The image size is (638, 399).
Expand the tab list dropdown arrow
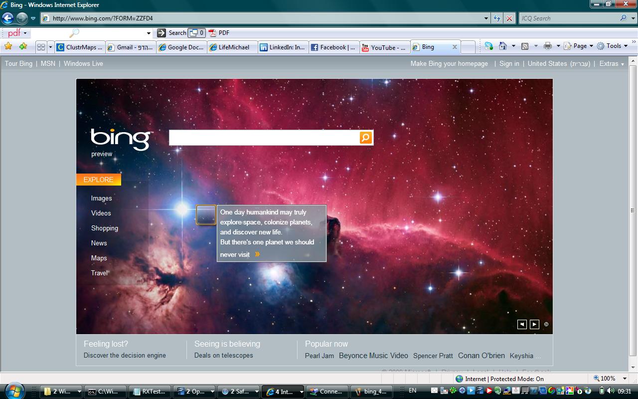50,47
